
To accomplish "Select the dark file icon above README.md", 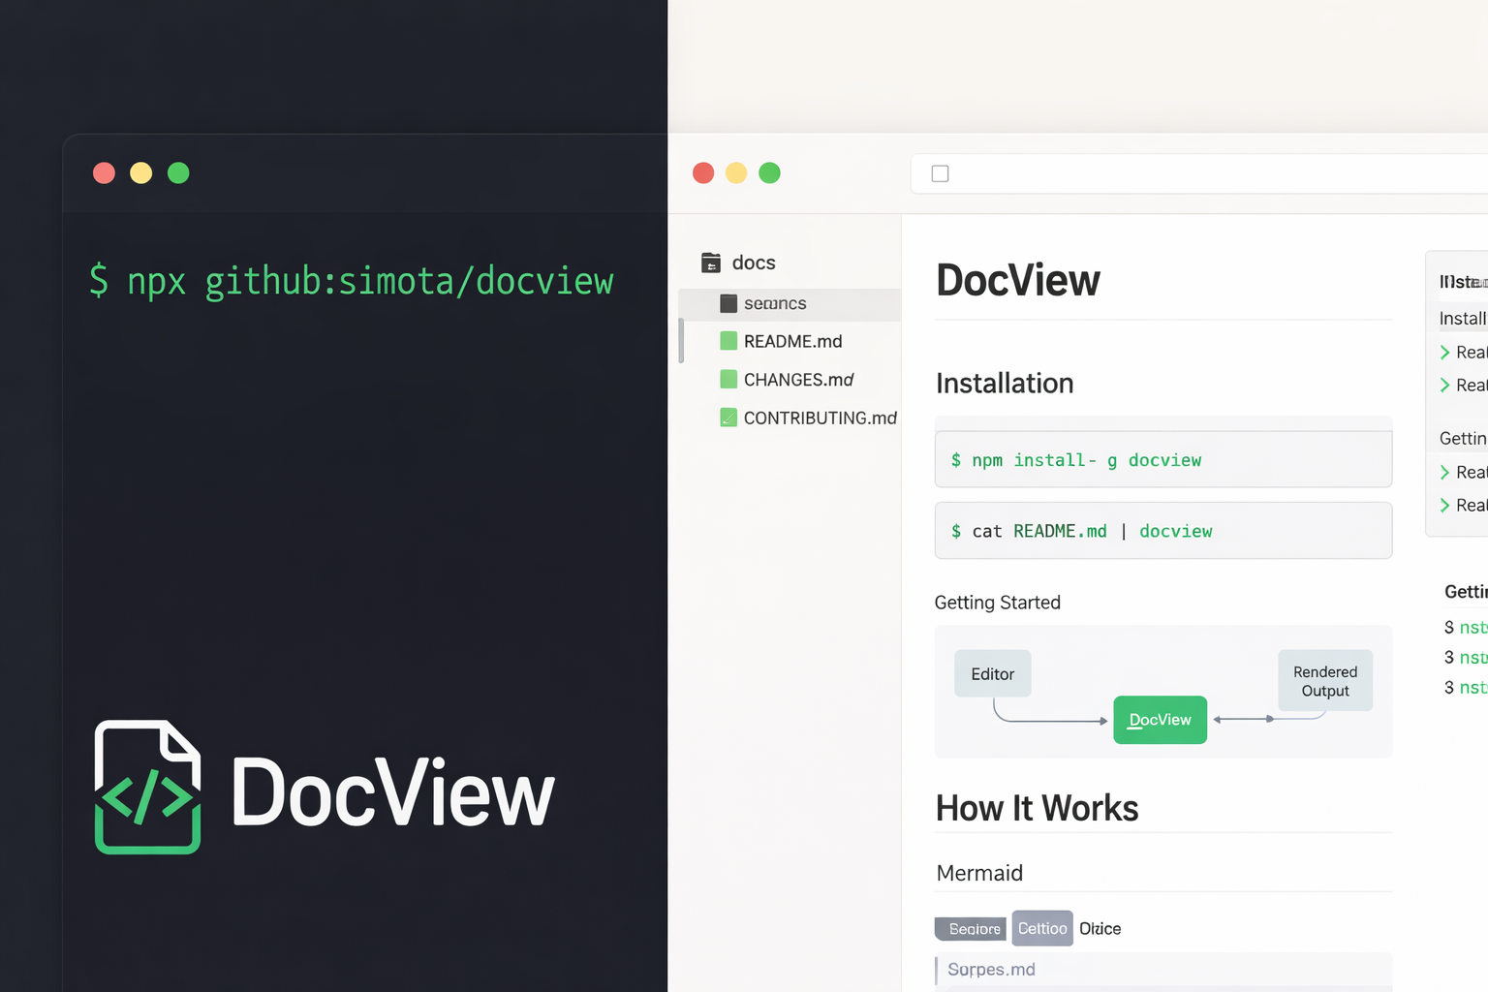I will point(728,303).
